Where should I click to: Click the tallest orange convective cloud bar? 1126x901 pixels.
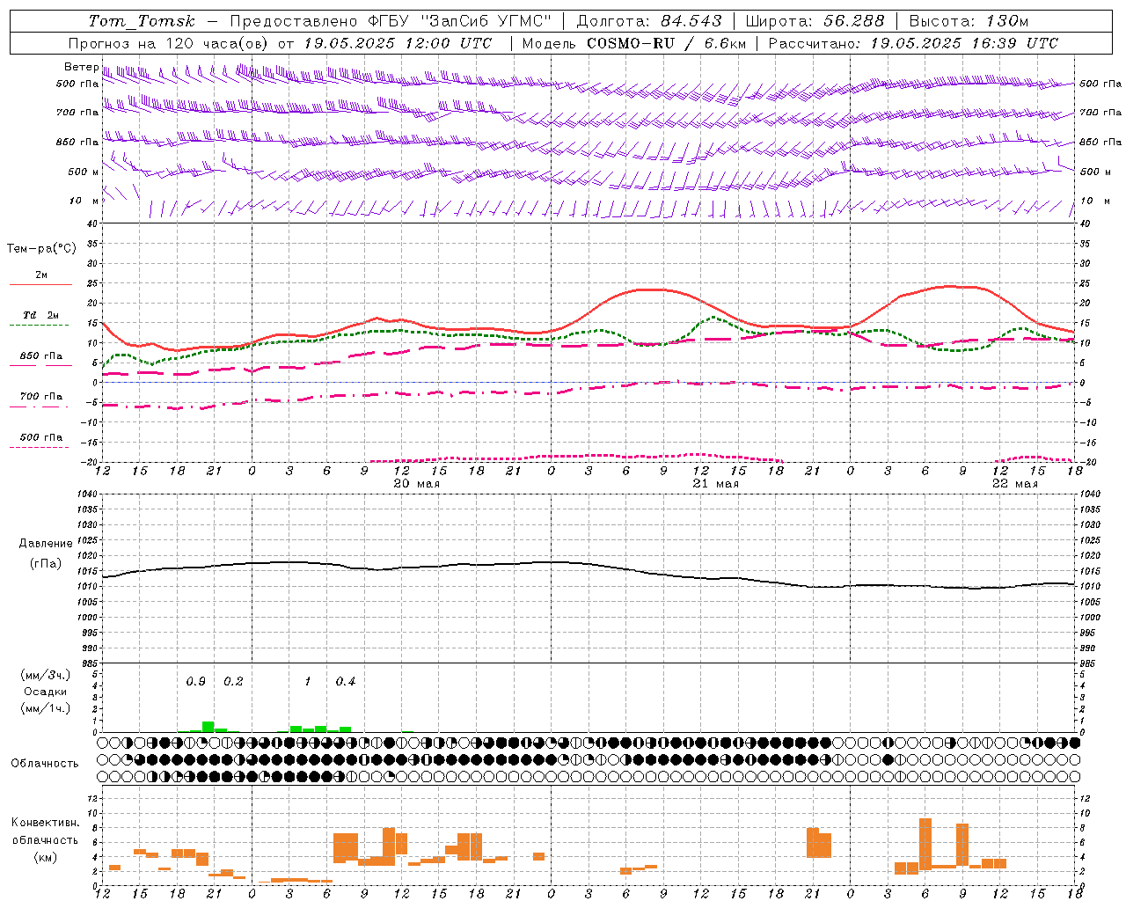click(925, 844)
